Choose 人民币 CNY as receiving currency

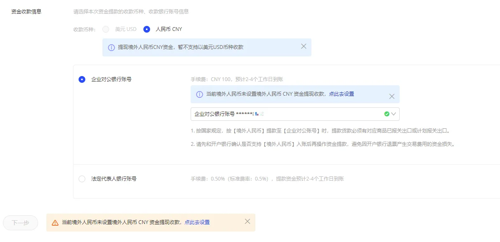click(147, 29)
